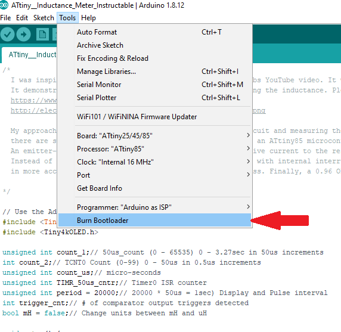Click Burn Bootloader menu entry

154,221
